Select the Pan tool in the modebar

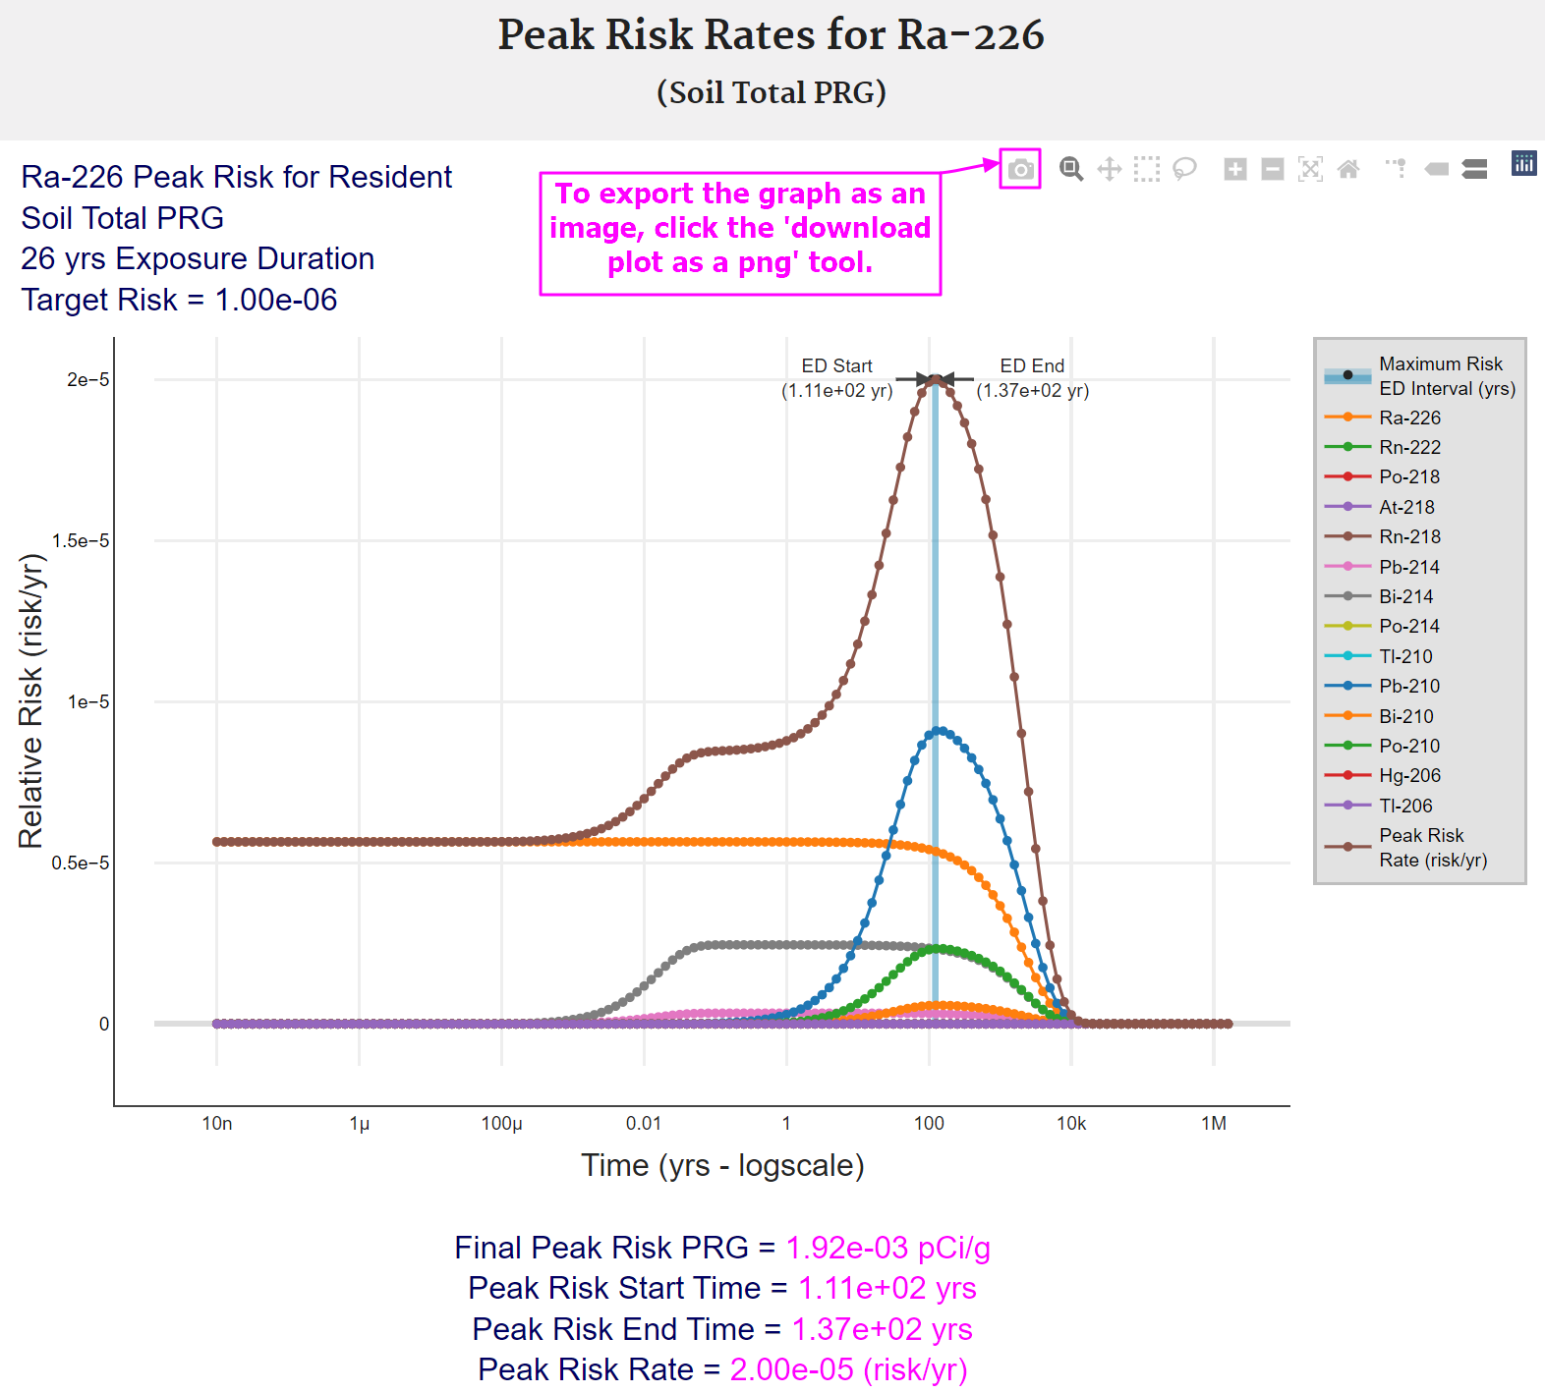tap(1110, 169)
